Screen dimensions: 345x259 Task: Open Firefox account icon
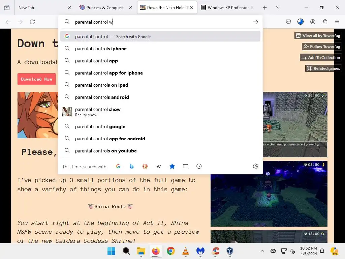[x=313, y=22]
